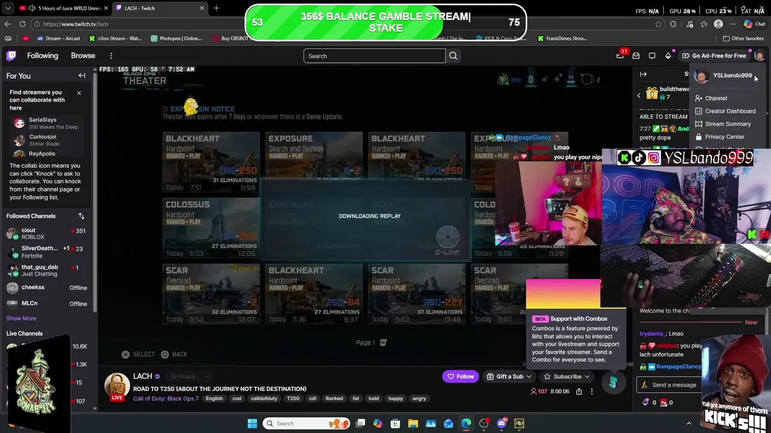This screenshot has height=433, width=771.
Task: Open the Stream – Aircast bookmark
Action: [58, 38]
